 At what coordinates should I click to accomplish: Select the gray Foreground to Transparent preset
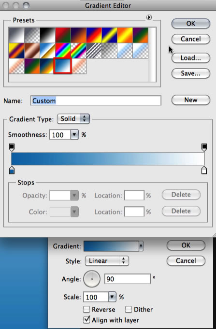32,35
